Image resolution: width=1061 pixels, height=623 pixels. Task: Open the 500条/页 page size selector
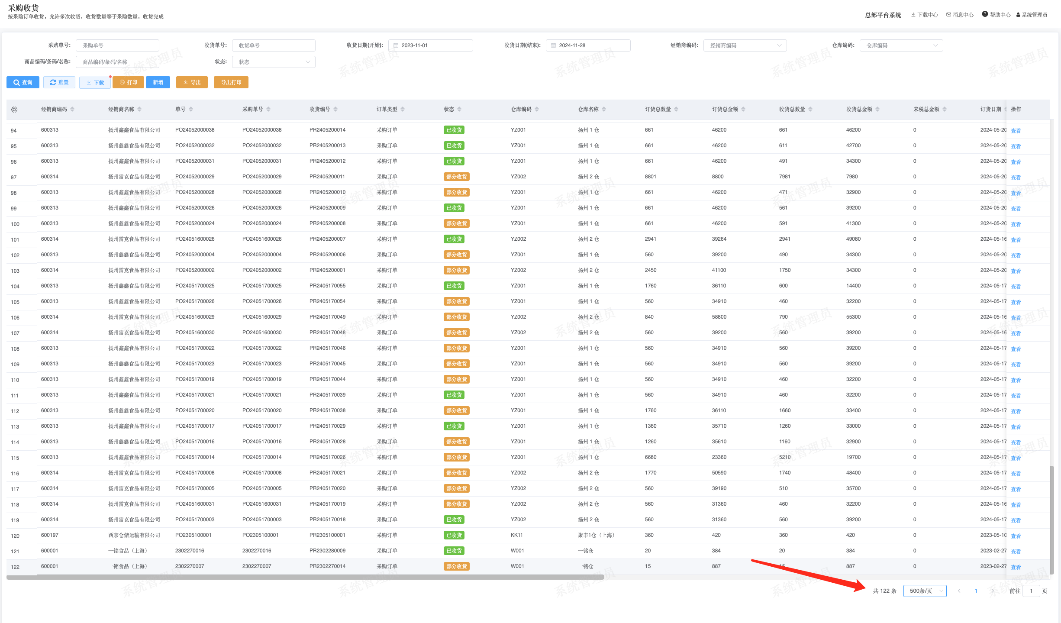925,591
